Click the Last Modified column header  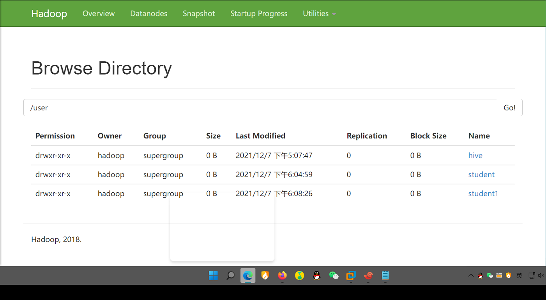(x=261, y=136)
